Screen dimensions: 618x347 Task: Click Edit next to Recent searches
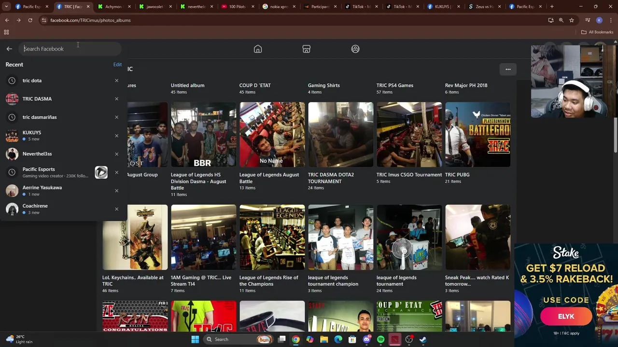[x=117, y=64]
